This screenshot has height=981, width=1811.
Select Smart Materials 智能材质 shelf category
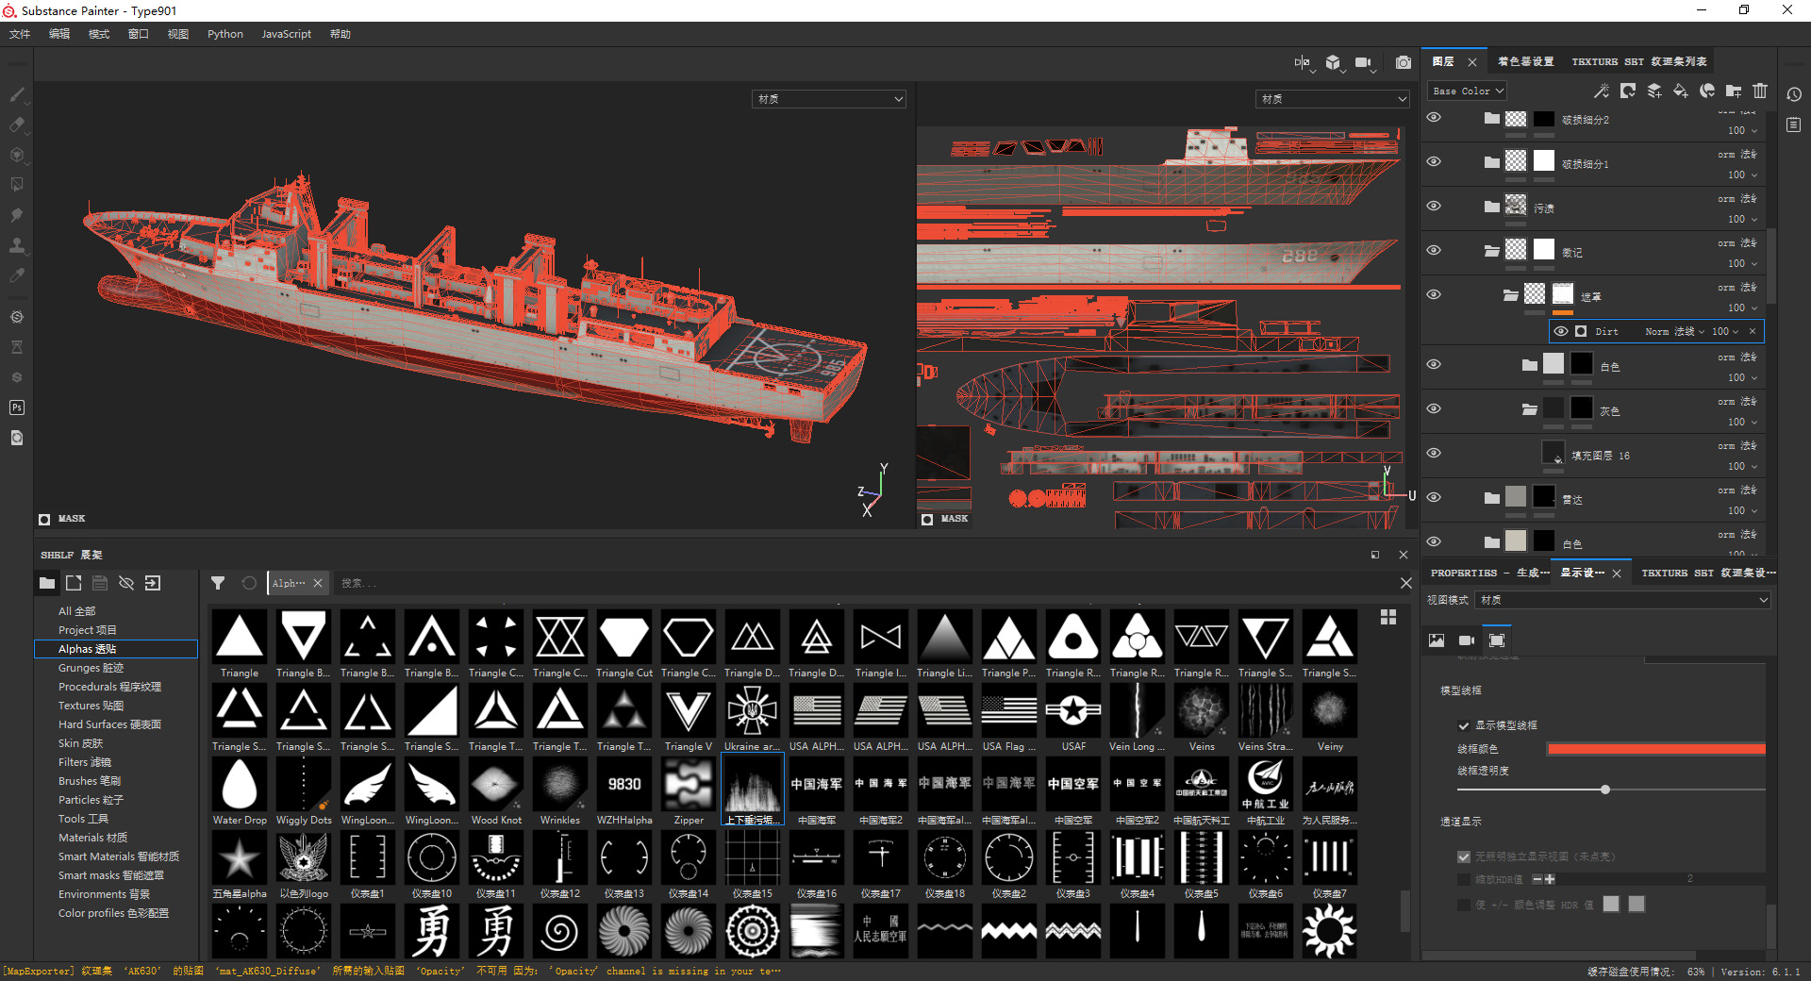[118, 856]
